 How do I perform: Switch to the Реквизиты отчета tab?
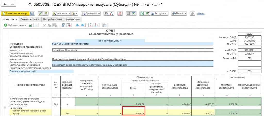[x=30, y=19]
